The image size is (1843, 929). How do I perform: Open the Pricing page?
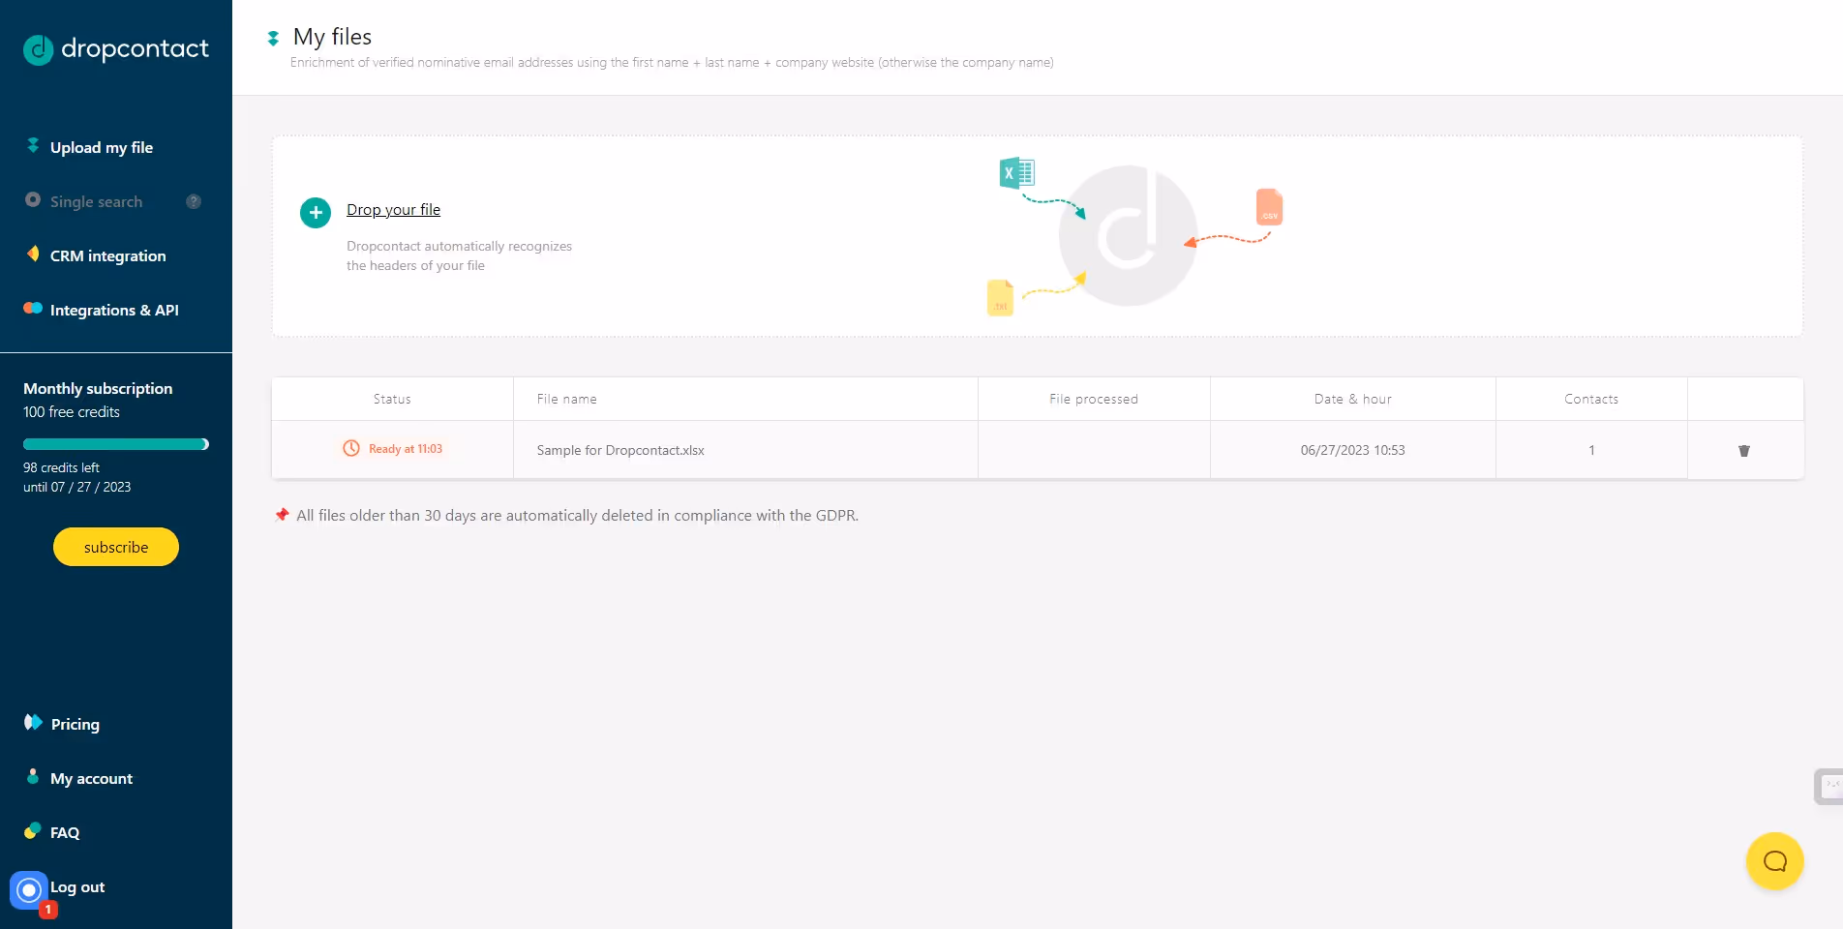click(76, 724)
